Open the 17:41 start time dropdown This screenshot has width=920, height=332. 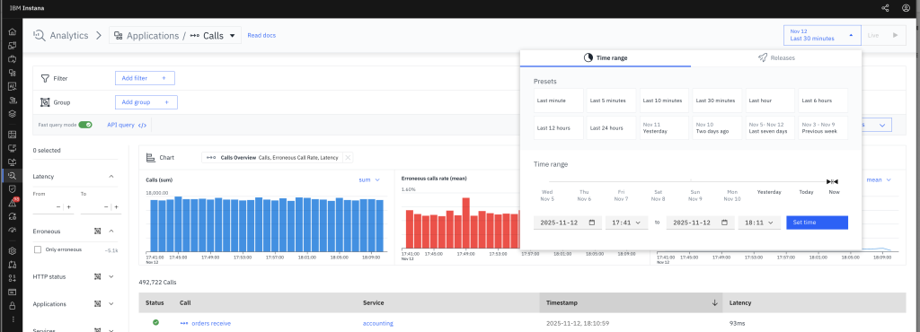[626, 223]
